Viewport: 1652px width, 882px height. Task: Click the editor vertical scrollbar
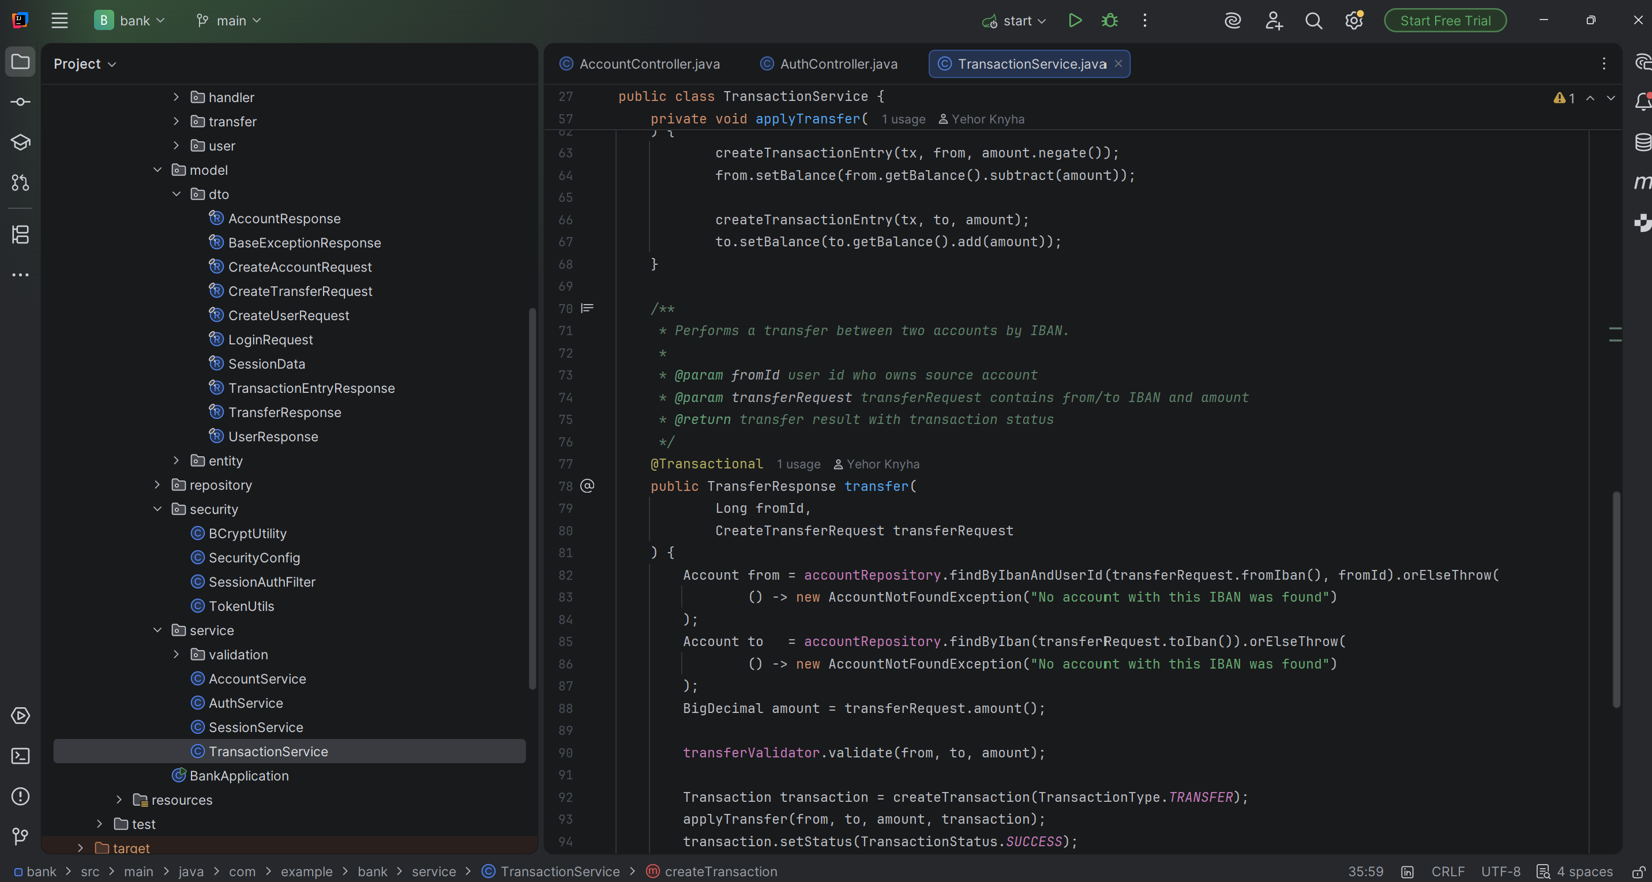(x=1616, y=599)
